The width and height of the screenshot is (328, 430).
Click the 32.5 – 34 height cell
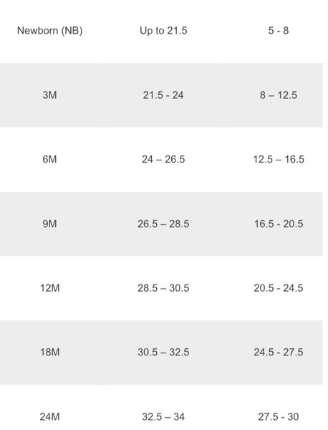point(163,417)
